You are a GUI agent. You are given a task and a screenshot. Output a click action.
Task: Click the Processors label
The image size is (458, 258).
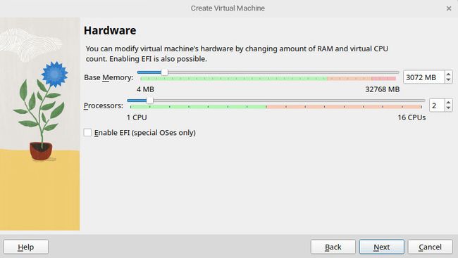pos(104,105)
